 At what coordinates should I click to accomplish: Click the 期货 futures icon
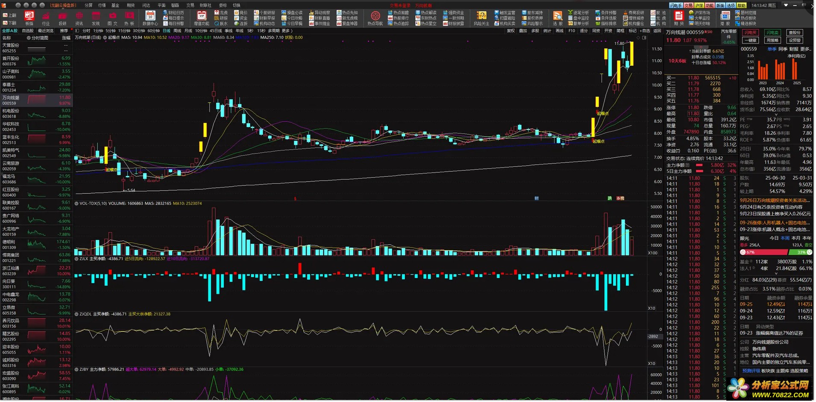(x=679, y=16)
